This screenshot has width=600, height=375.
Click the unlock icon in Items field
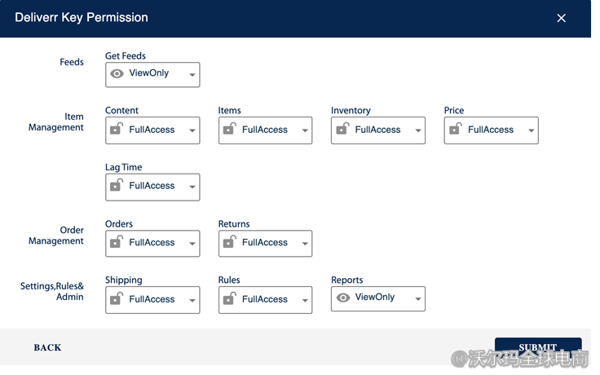click(230, 129)
